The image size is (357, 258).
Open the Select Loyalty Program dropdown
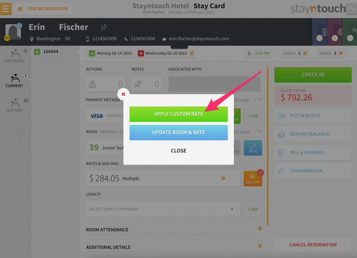pyautogui.click(x=163, y=209)
